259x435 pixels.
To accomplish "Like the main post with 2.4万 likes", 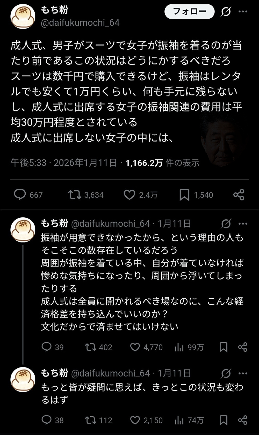I will 129,195.
